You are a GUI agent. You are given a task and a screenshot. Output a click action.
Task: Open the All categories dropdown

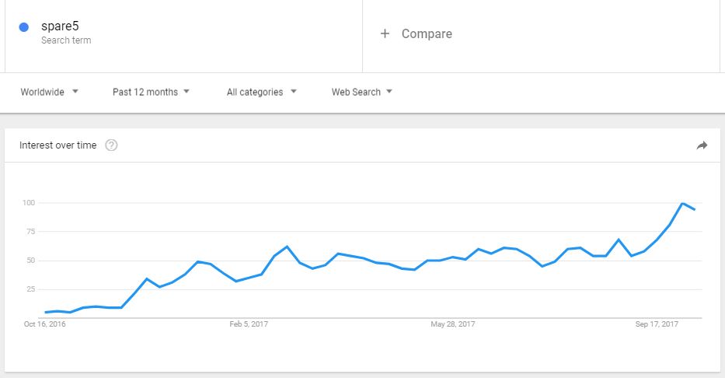[262, 92]
